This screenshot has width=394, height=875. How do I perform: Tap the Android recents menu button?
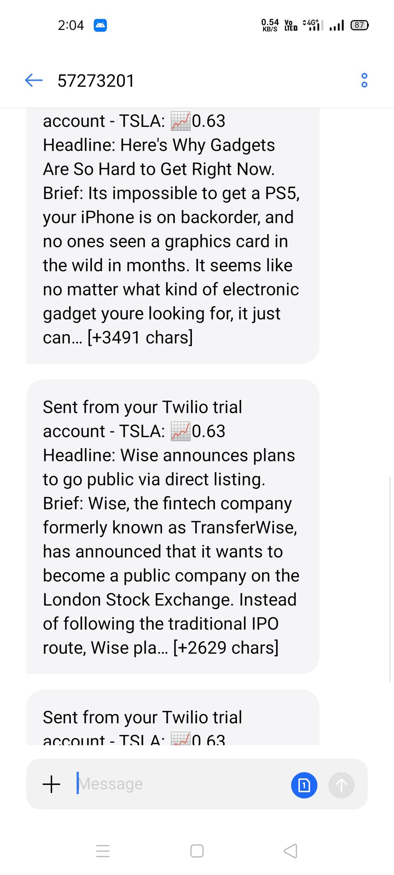pyautogui.click(x=103, y=851)
